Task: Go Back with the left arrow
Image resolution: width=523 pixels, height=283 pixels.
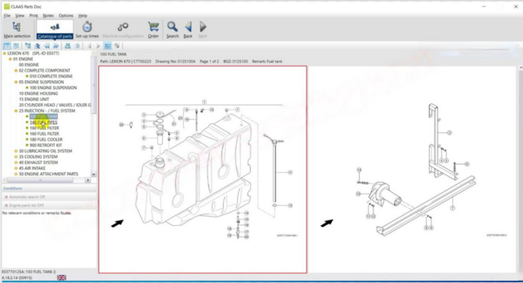Action: coord(188,29)
